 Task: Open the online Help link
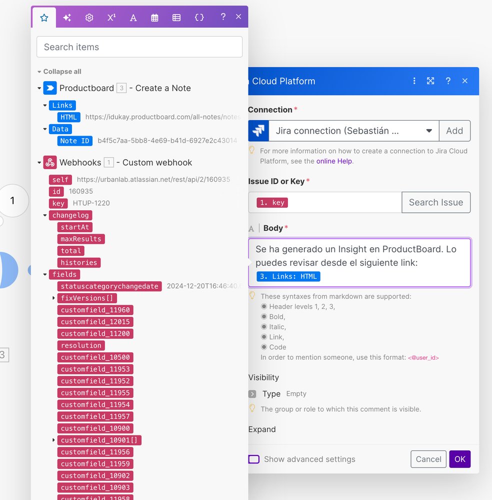[x=334, y=161]
